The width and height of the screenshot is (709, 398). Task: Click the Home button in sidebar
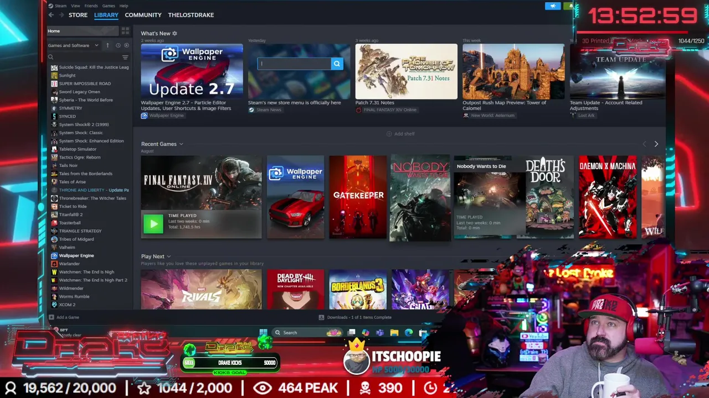coord(83,31)
